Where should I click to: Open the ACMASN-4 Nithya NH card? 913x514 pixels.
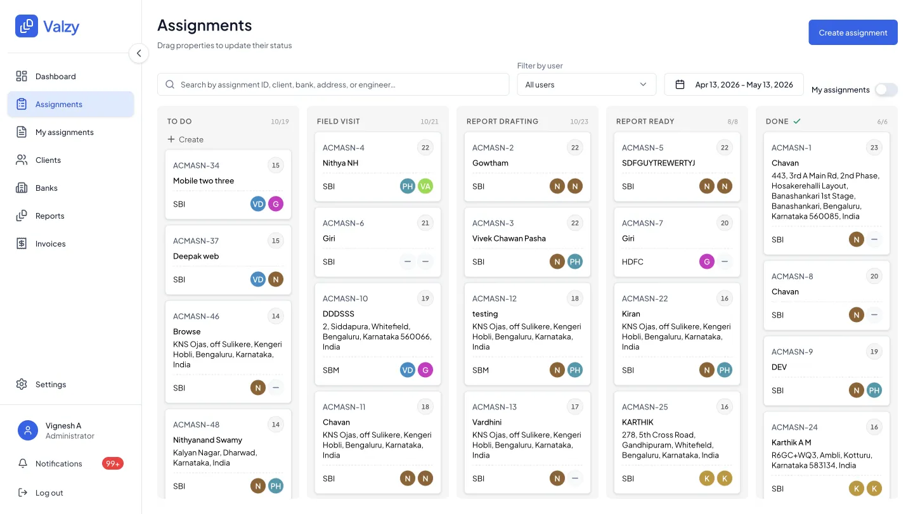[378, 167]
